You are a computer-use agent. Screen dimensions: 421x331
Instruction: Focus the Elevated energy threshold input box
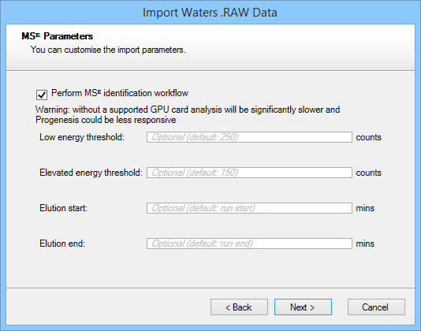coord(249,173)
